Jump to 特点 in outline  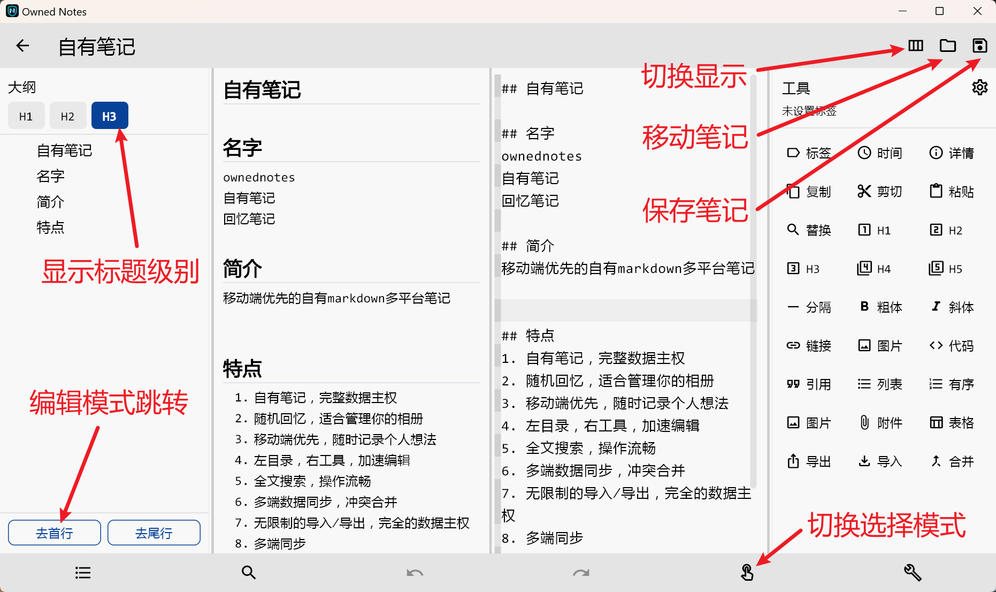(x=50, y=227)
